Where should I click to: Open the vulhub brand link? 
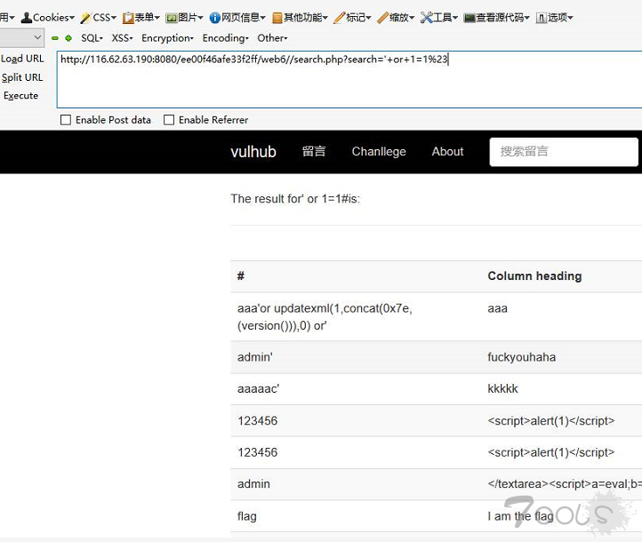[253, 152]
